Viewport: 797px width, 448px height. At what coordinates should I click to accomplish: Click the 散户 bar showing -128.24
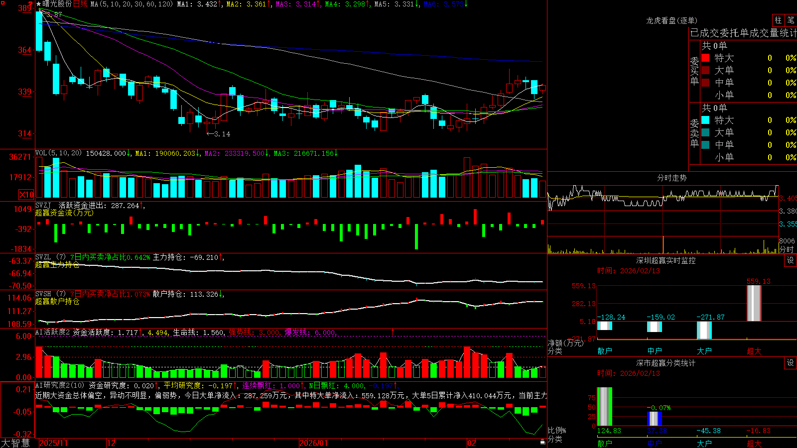pos(605,326)
